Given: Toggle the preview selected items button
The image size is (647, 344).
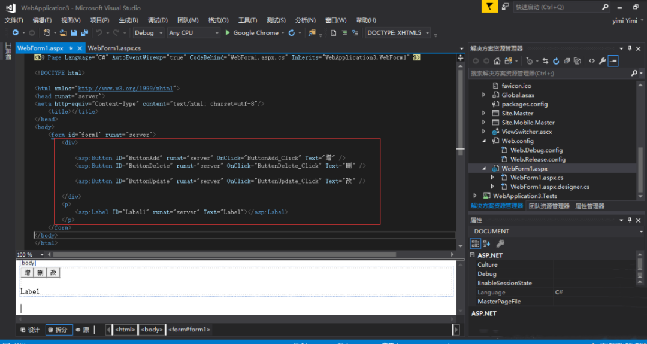Looking at the screenshot, I should click(613, 61).
